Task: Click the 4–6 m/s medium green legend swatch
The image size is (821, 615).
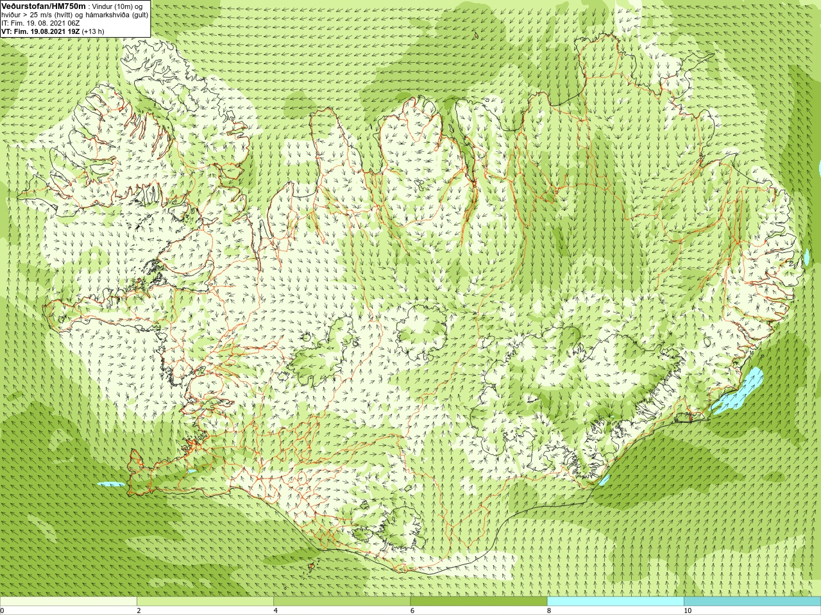Action: click(x=342, y=602)
